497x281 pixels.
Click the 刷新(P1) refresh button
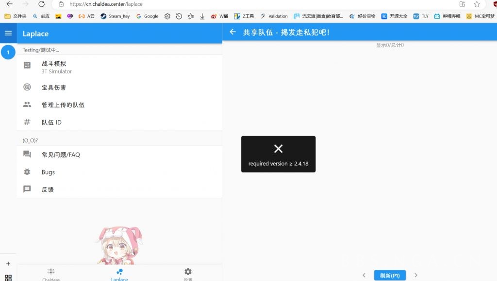390,275
